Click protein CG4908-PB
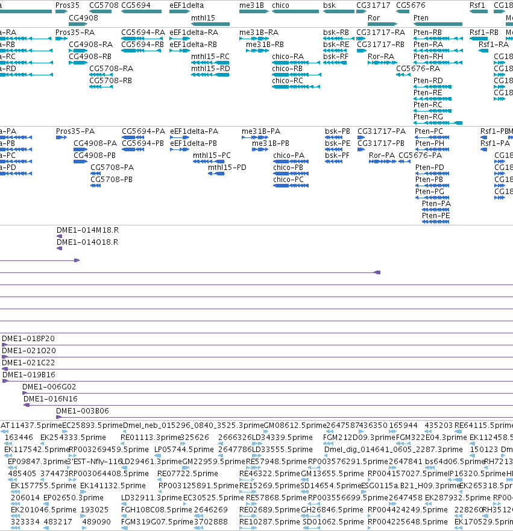This screenshot has width=513, height=531. (x=81, y=162)
